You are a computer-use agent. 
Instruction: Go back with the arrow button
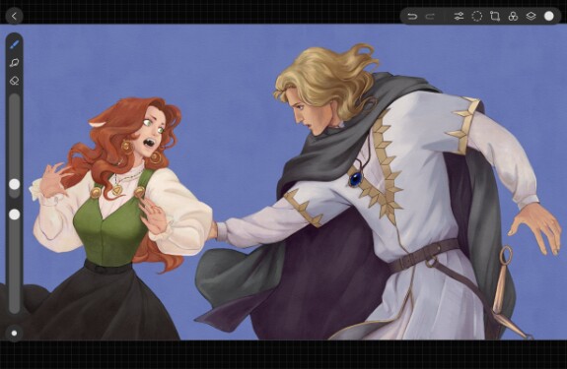14,16
